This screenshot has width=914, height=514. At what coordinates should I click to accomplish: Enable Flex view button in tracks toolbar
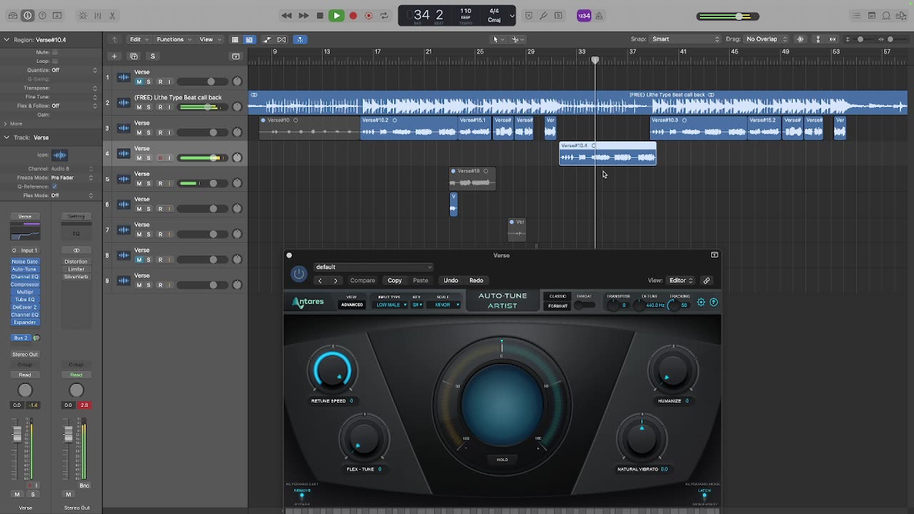281,39
